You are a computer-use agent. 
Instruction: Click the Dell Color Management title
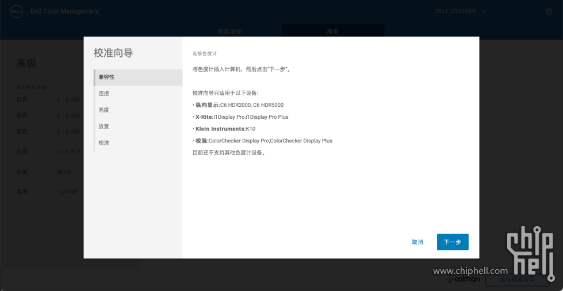click(x=64, y=11)
